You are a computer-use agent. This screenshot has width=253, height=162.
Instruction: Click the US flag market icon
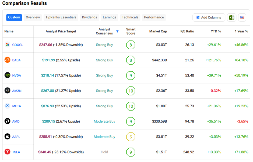tap(242, 17)
